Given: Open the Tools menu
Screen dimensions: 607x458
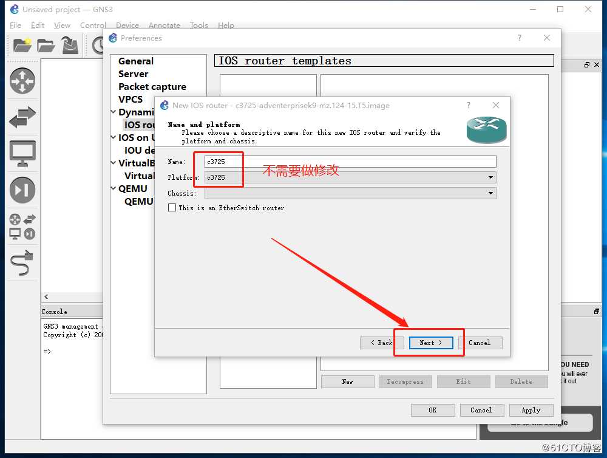Looking at the screenshot, I should 199,26.
